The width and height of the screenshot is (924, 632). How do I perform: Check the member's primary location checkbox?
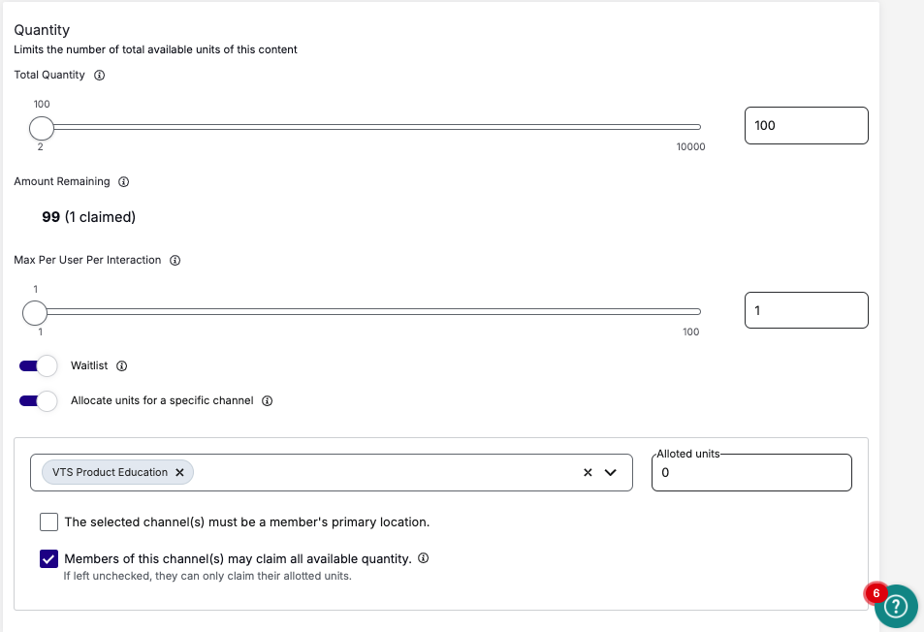point(49,521)
